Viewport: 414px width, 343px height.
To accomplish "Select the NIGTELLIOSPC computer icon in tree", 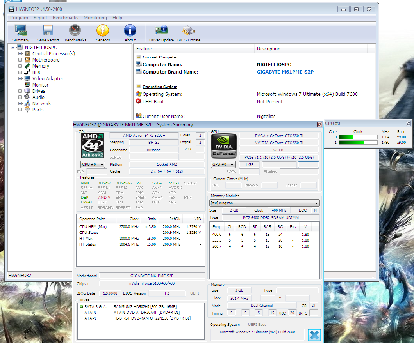I will (20, 48).
